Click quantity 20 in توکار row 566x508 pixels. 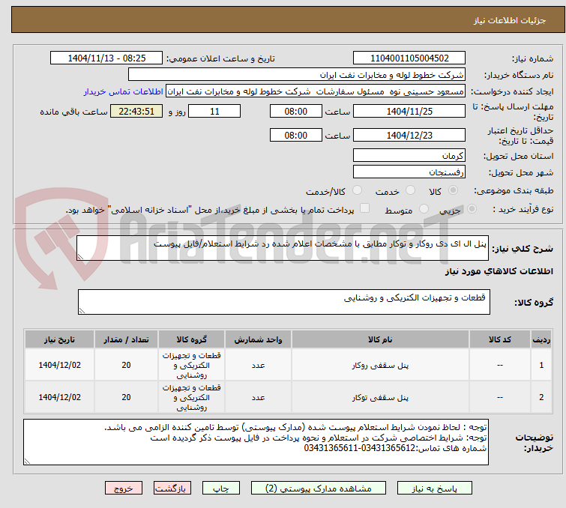pyautogui.click(x=126, y=397)
